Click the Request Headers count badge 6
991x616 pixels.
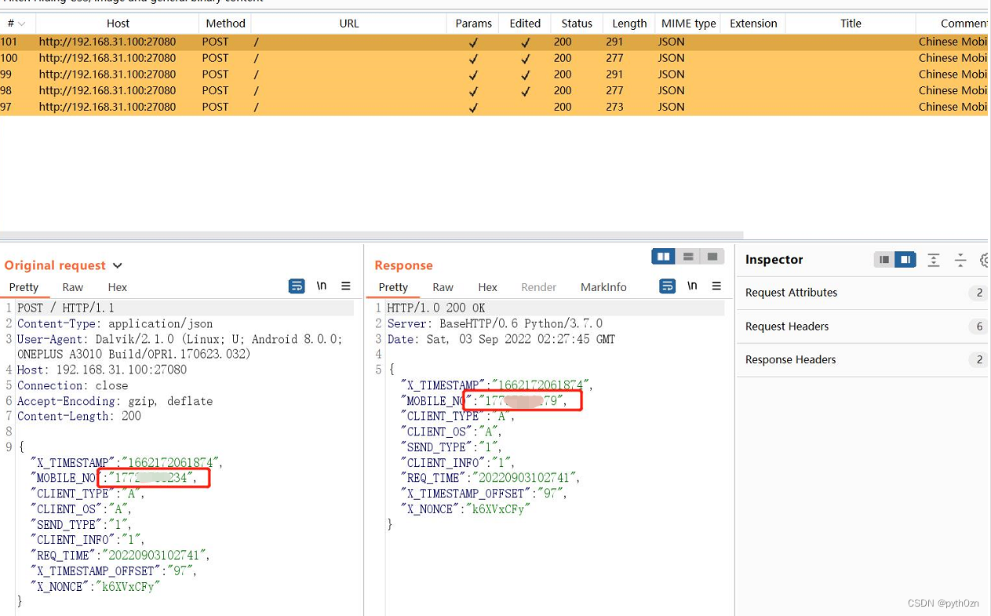978,326
